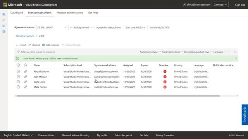Open the Get help tab
248x139 pixels.
(x=93, y=13)
